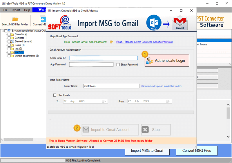
Task: Close the Import Outlook MSG dialog
Action: point(191,10)
